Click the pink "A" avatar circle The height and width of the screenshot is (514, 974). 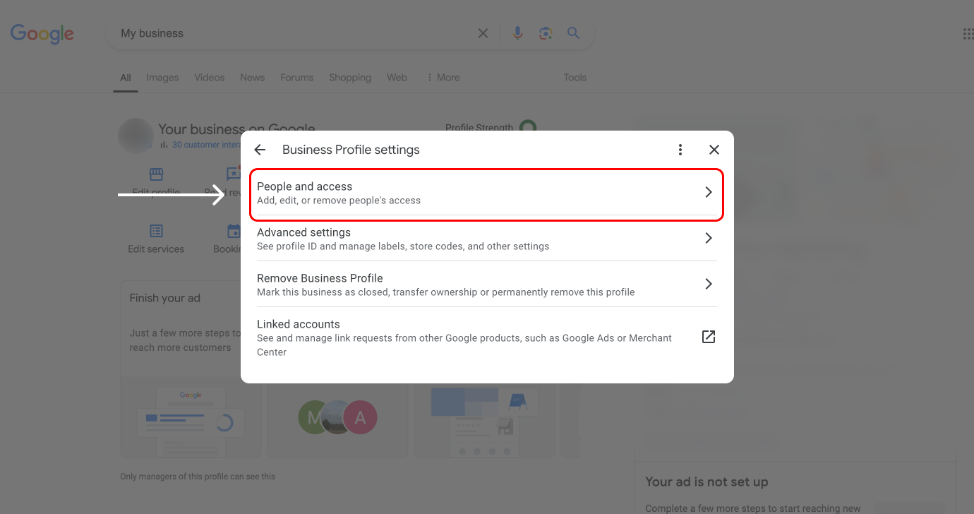(x=360, y=417)
